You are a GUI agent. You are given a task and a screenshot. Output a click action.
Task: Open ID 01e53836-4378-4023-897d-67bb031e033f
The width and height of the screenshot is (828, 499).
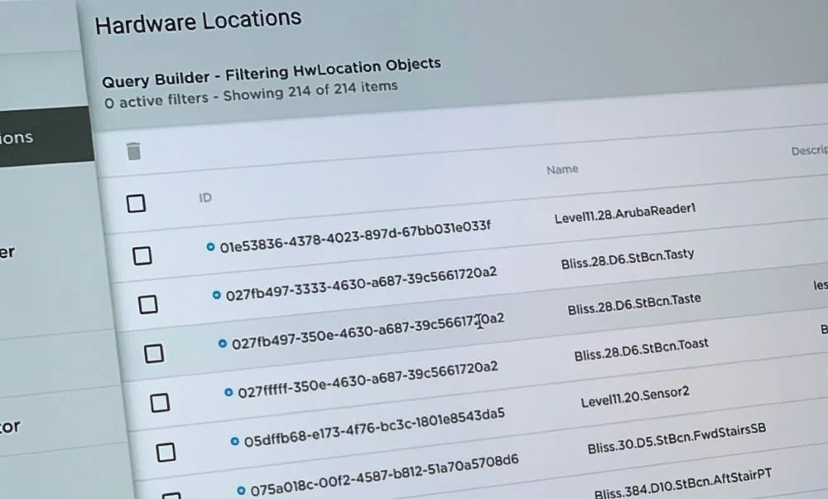click(355, 237)
